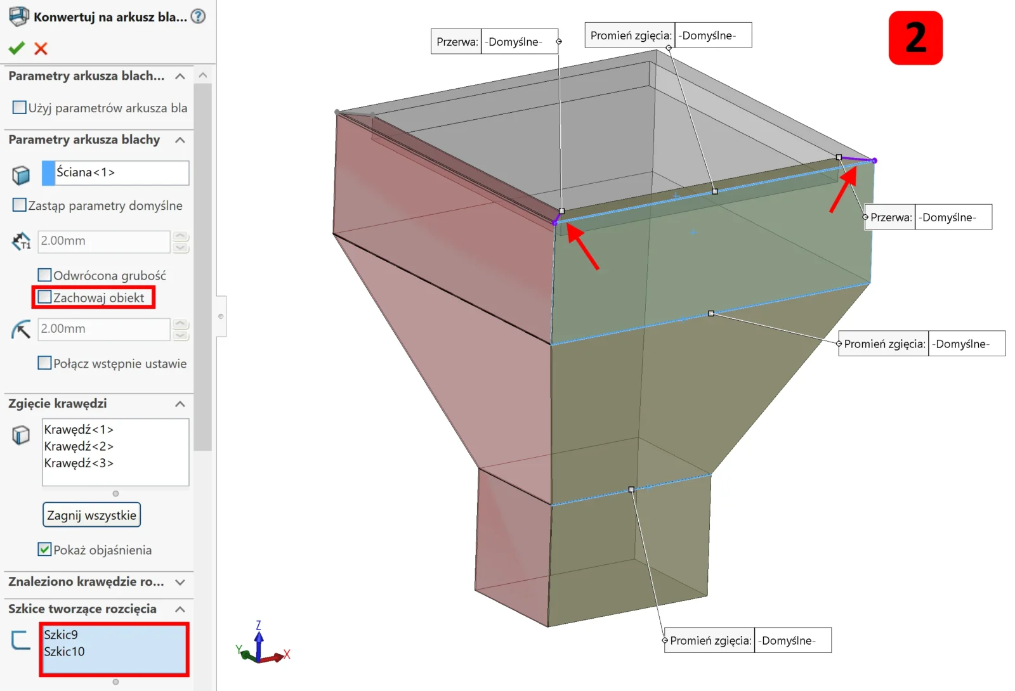
Task: Click 'Zagnij wszystkie' button
Action: coord(91,515)
